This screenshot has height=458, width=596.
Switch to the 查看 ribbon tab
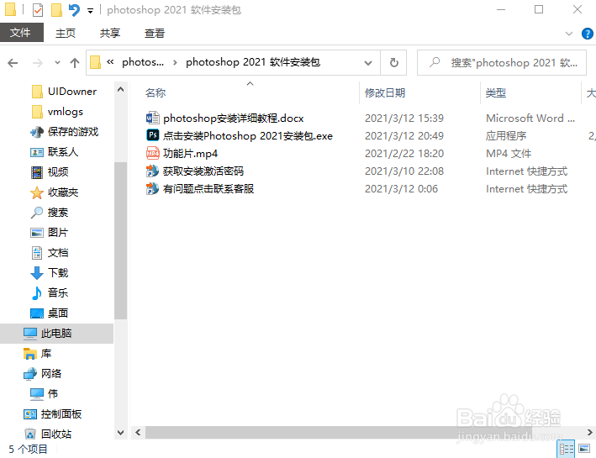[155, 34]
